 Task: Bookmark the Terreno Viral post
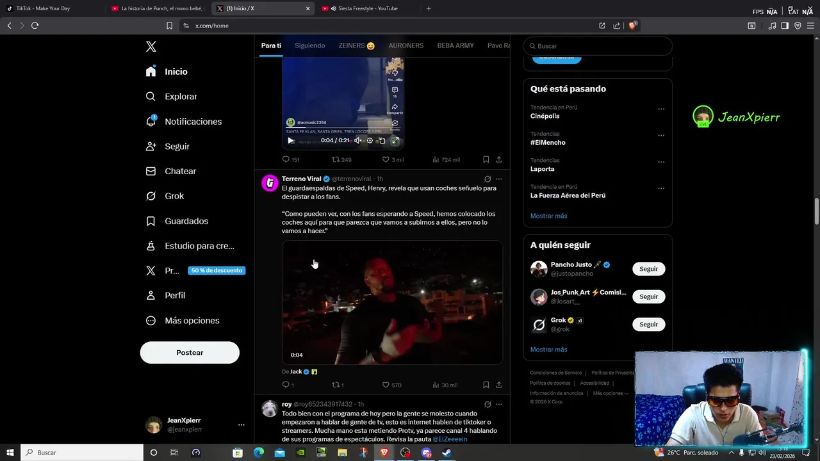486,385
